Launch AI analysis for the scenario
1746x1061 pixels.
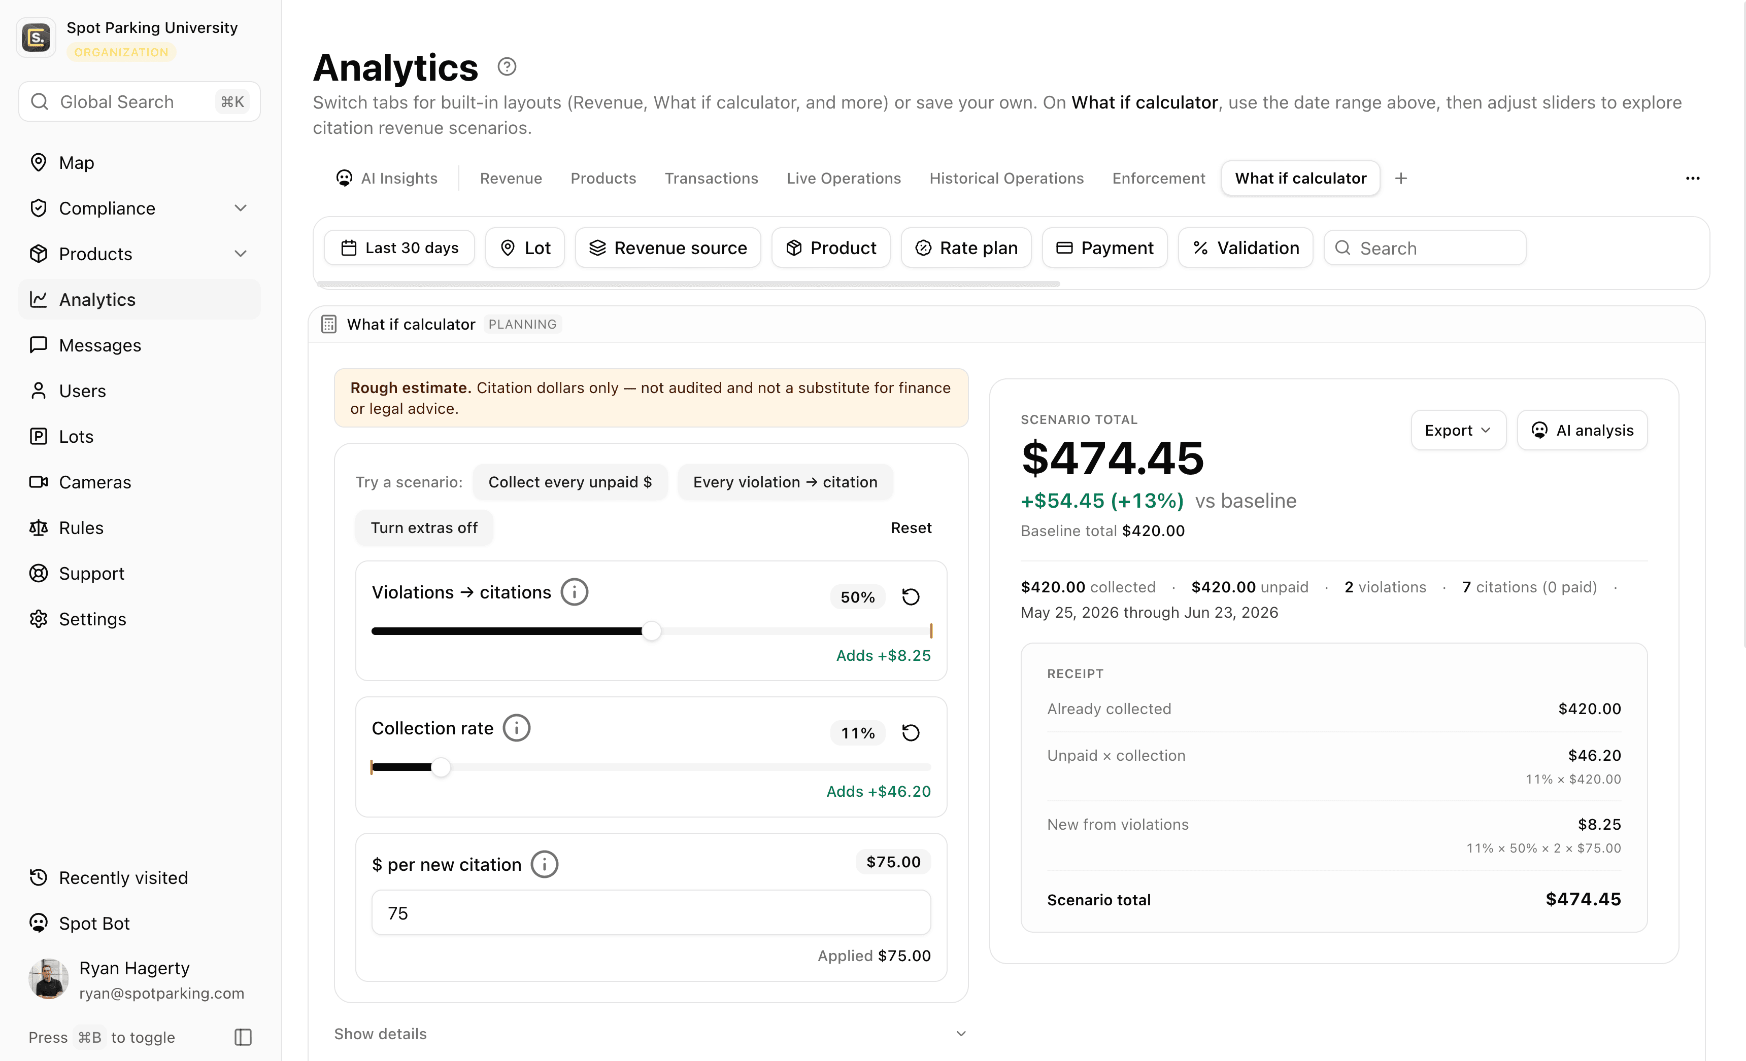1583,430
